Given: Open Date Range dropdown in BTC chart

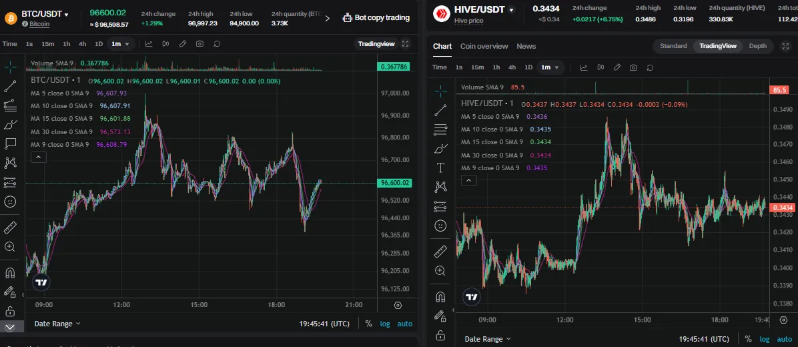Looking at the screenshot, I should 57,324.
